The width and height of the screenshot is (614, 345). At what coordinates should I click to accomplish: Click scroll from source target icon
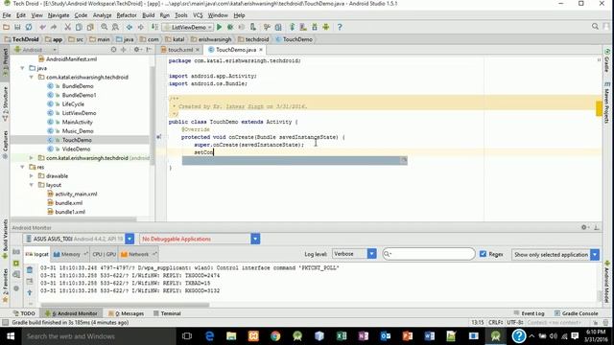coord(113,50)
